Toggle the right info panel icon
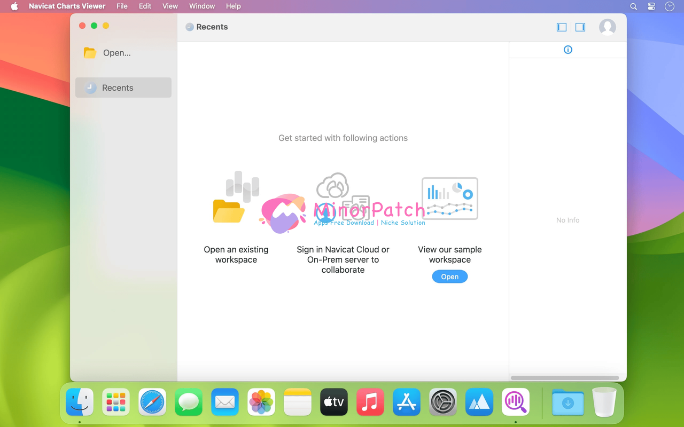Viewport: 684px width, 427px height. click(x=580, y=27)
